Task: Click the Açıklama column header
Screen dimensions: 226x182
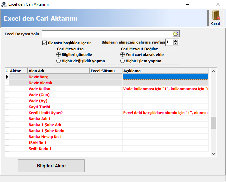Action: [x=165, y=71]
